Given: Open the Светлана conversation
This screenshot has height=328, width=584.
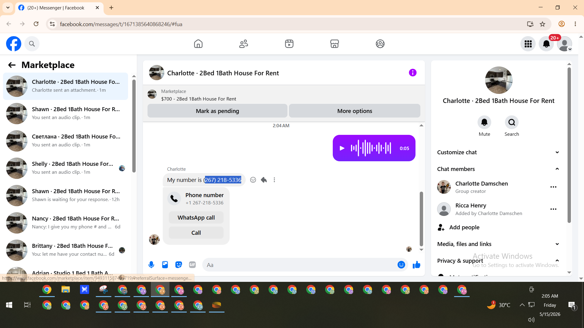Looking at the screenshot, I should (x=65, y=141).
